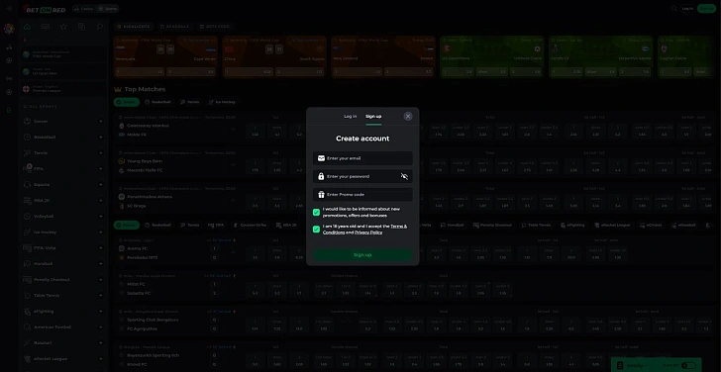Expand the Ice Hockey sport category
This screenshot has width=721, height=372.
pos(101,232)
